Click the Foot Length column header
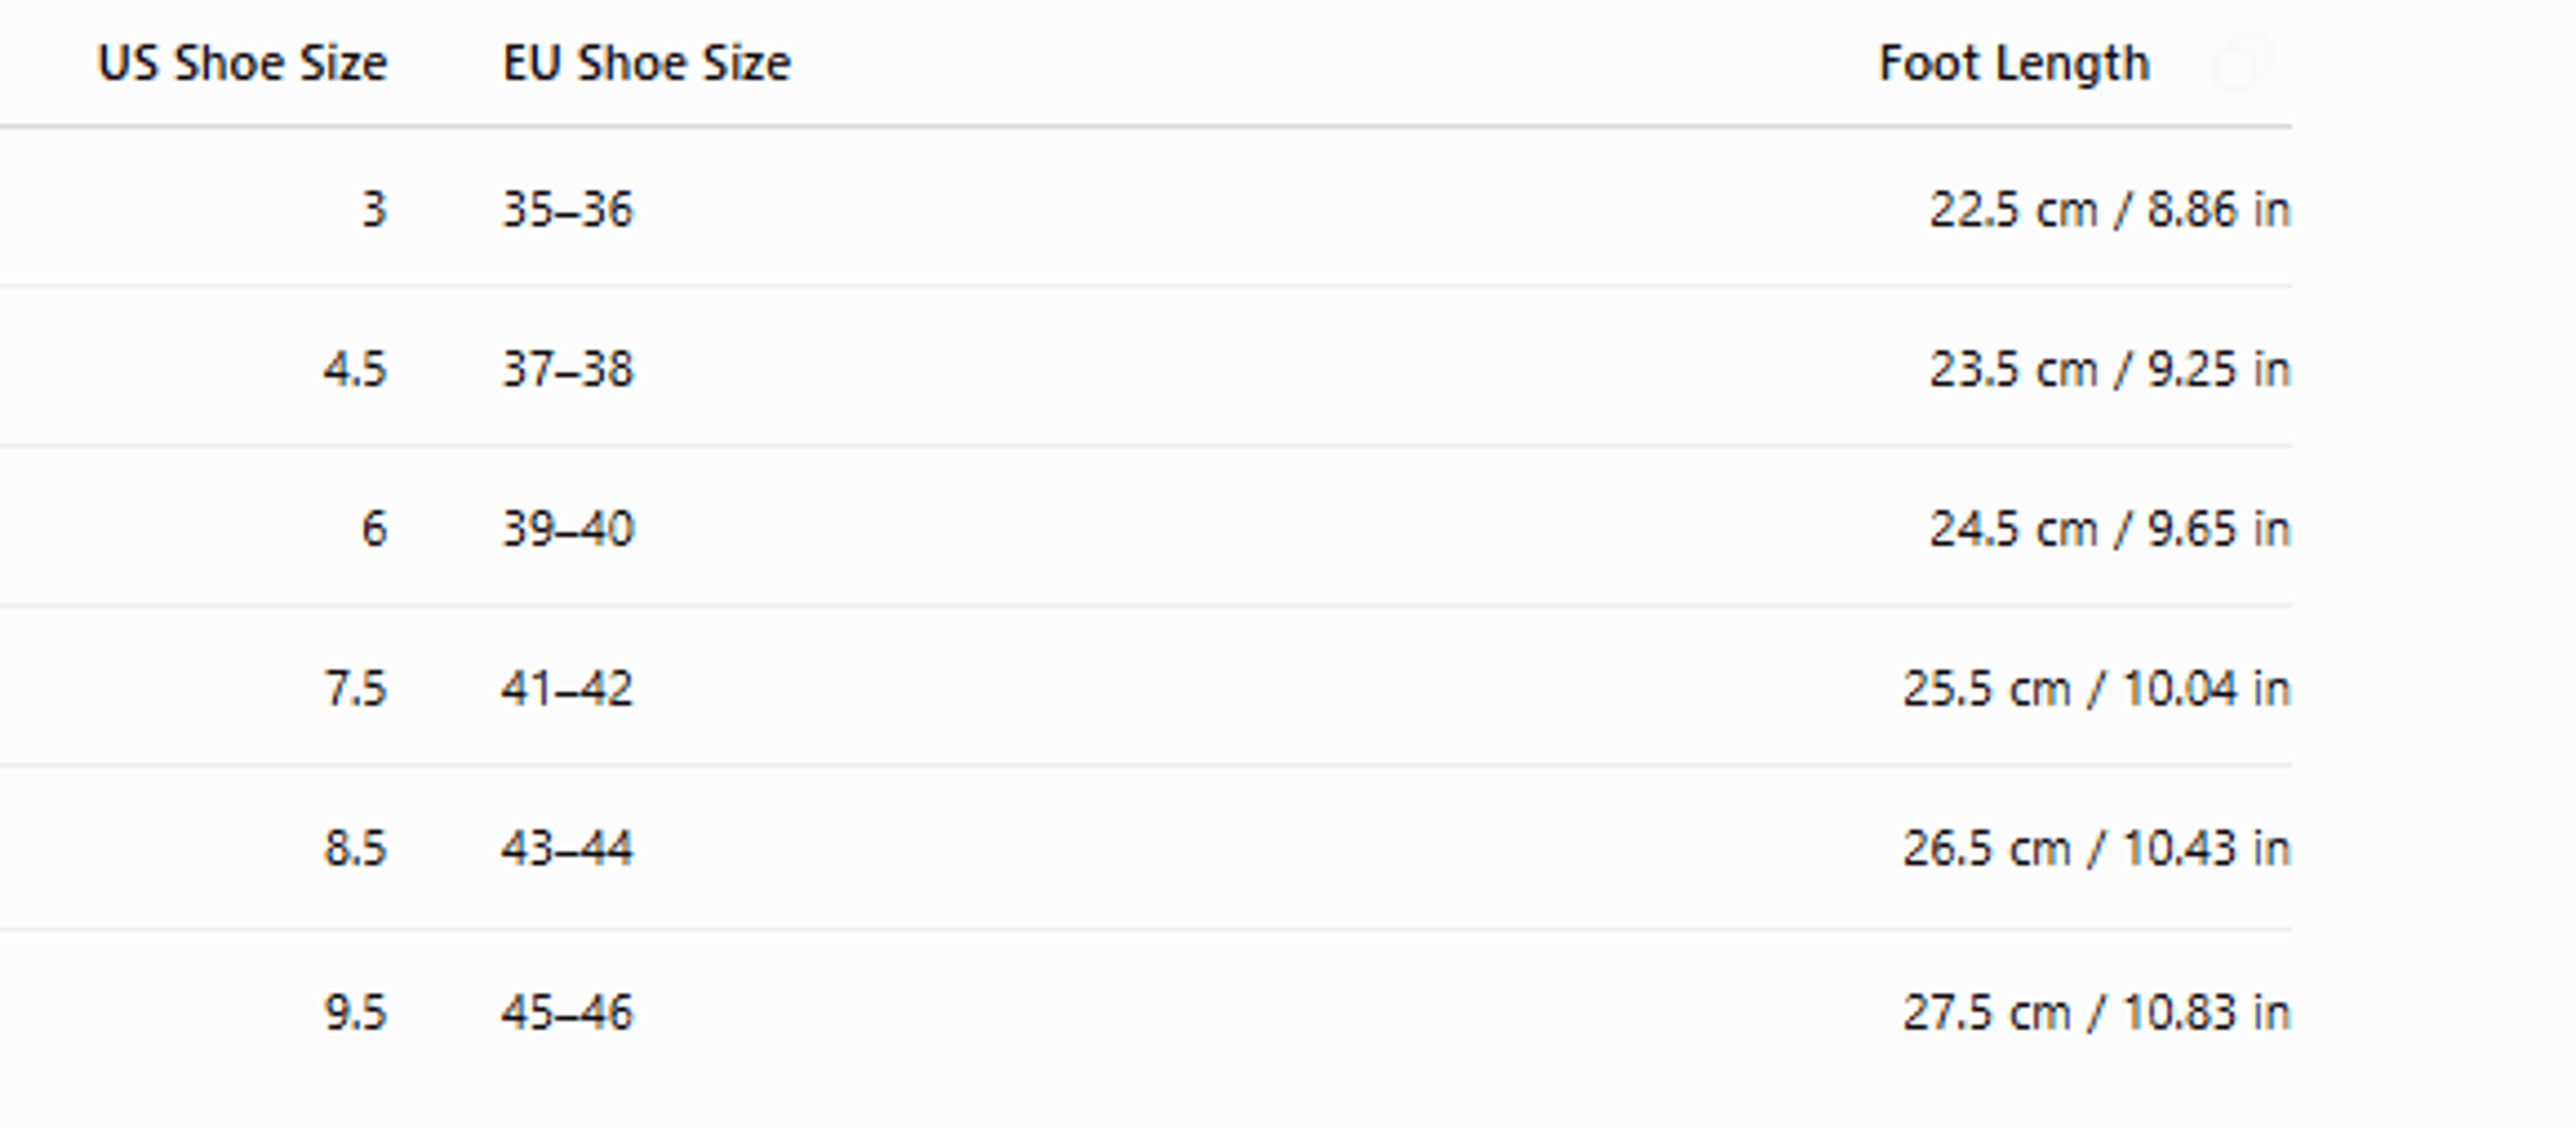This screenshot has height=1127, width=2576. click(x=2015, y=64)
